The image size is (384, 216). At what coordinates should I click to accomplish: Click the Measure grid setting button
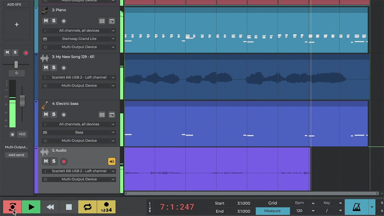coord(272,211)
